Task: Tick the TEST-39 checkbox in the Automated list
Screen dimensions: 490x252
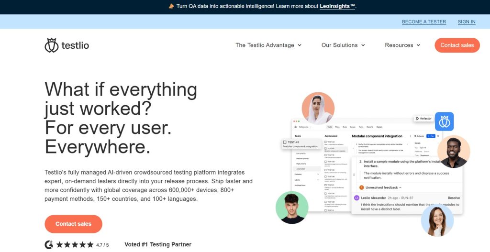Action: (325, 162)
